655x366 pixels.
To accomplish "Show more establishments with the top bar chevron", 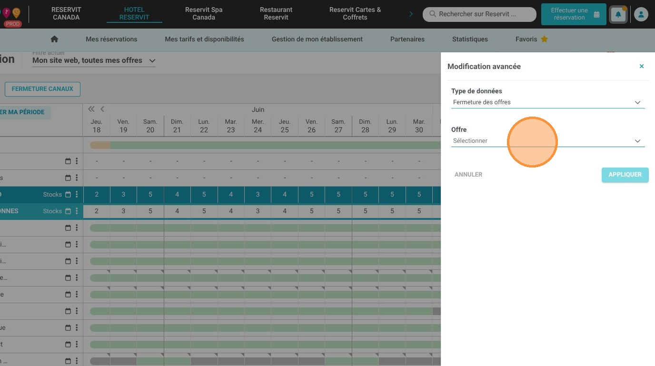I will (411, 14).
